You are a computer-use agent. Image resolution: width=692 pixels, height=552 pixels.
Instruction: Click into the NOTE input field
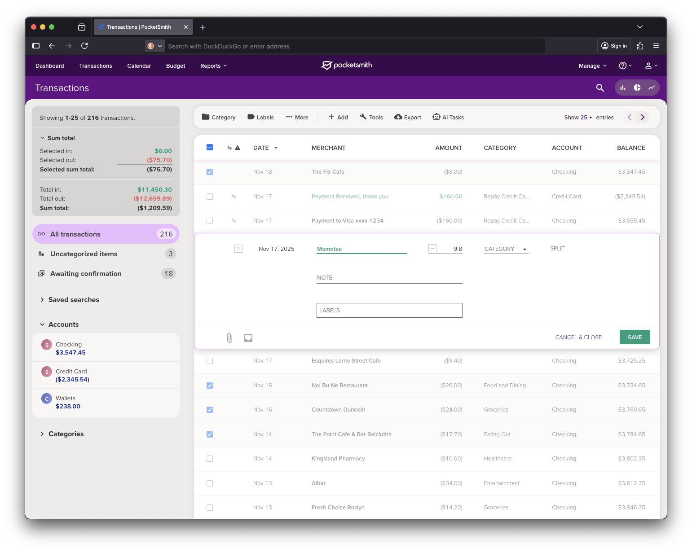click(x=389, y=278)
